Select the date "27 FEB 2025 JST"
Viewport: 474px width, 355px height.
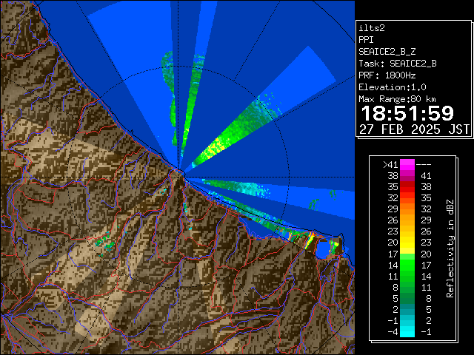tap(414, 129)
